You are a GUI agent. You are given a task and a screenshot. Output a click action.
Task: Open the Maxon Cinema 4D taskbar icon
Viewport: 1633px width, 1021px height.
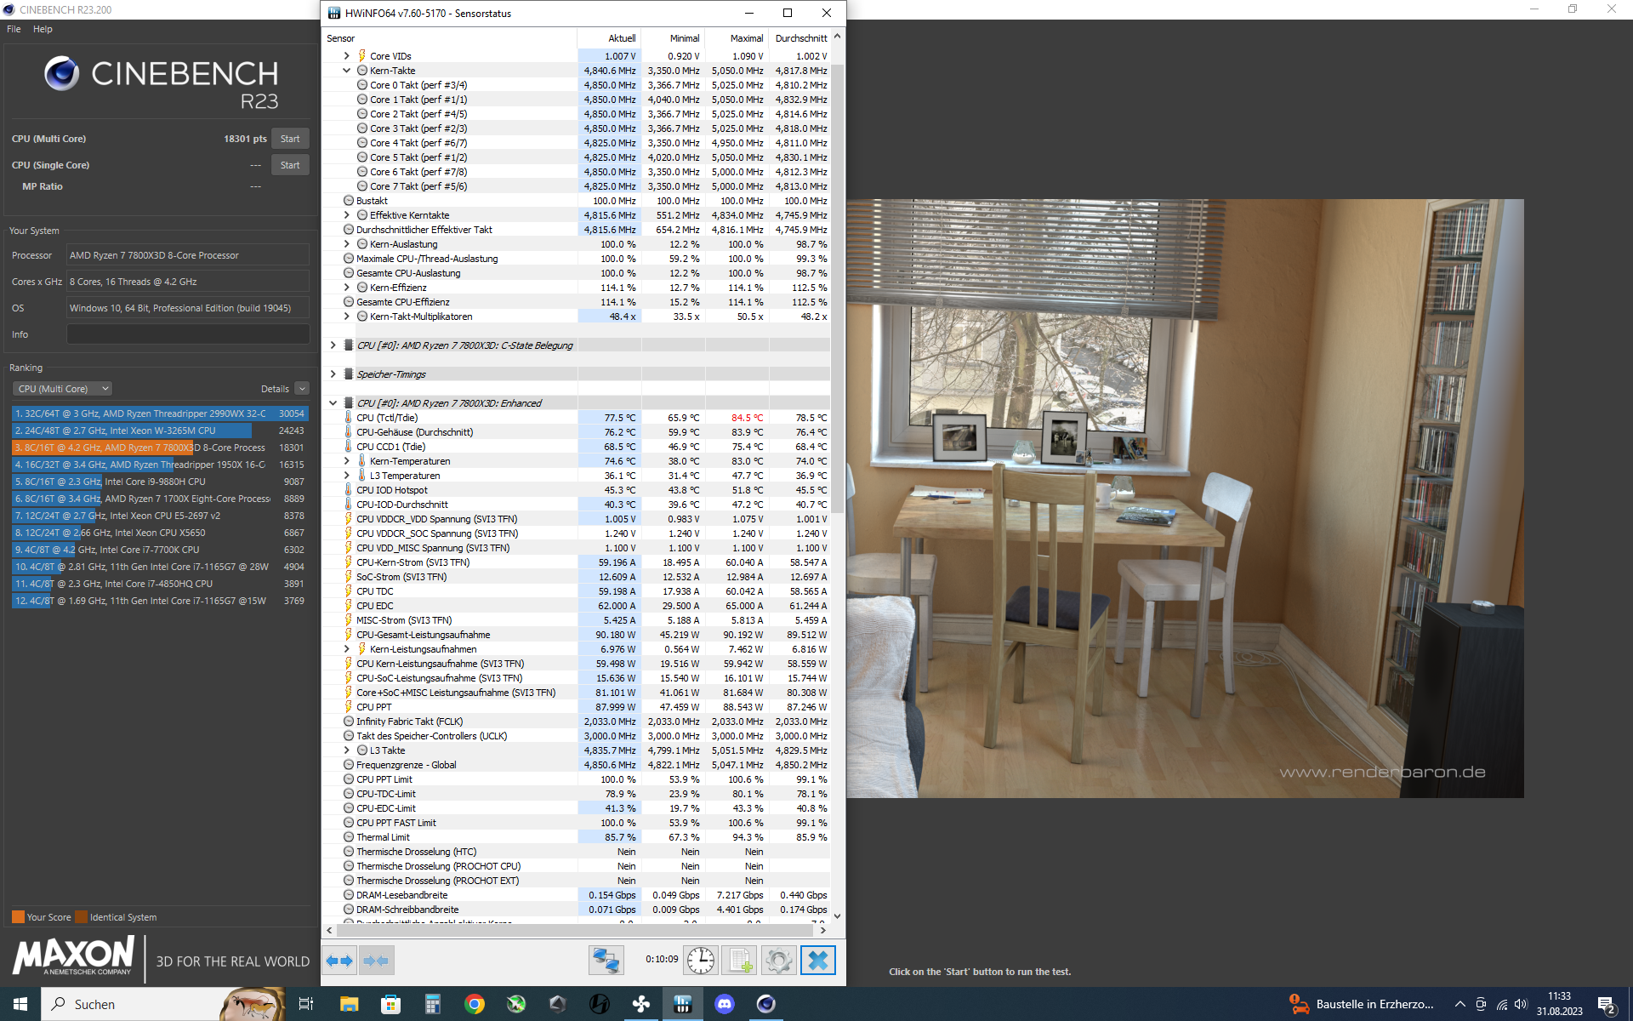(766, 1004)
